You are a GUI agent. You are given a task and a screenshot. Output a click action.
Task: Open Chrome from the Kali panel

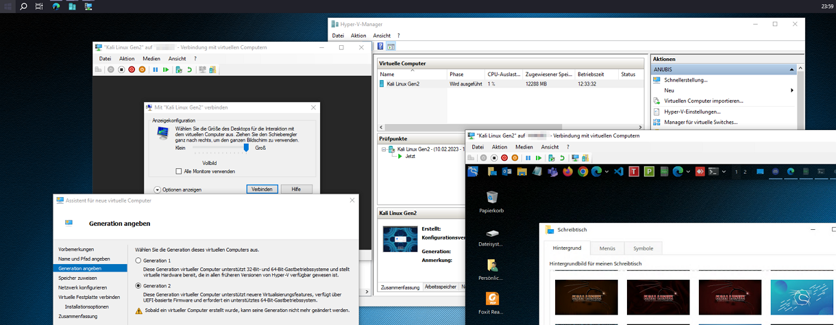point(582,172)
